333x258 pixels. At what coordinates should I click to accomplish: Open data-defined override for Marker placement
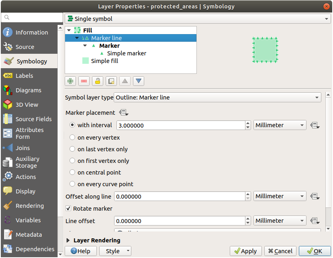[x=123, y=113]
